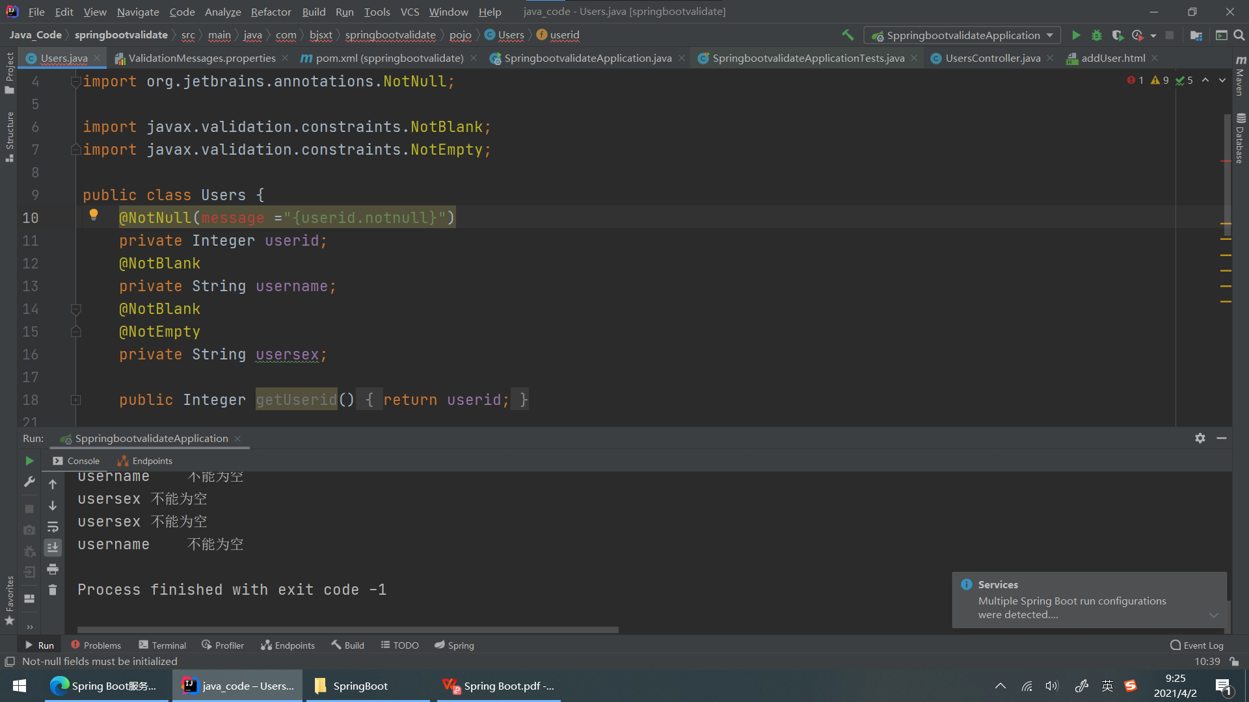This screenshot has width=1249, height=702.
Task: Click the Build project hammer icon
Action: tap(847, 35)
